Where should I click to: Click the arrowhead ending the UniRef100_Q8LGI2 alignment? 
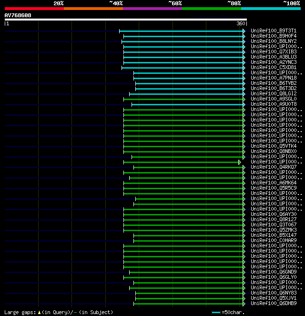pyautogui.click(x=244, y=94)
